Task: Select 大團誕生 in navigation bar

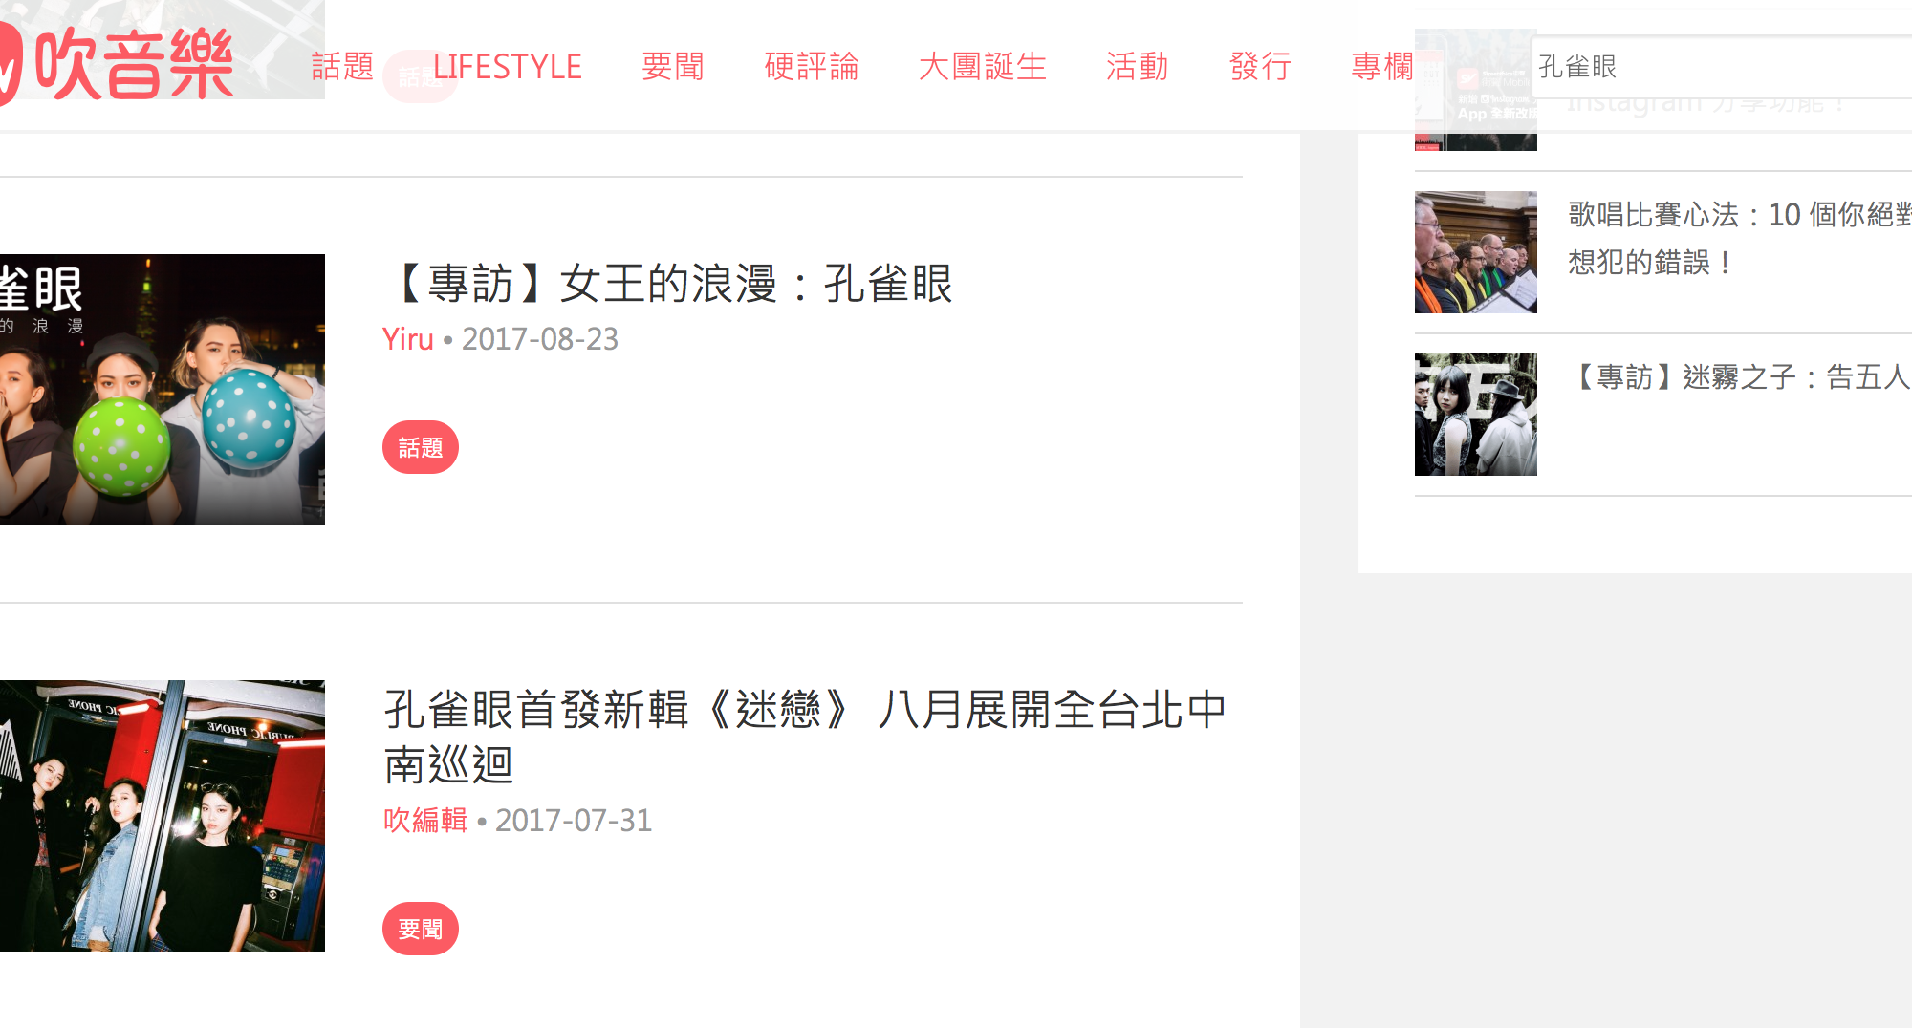Action: [982, 66]
